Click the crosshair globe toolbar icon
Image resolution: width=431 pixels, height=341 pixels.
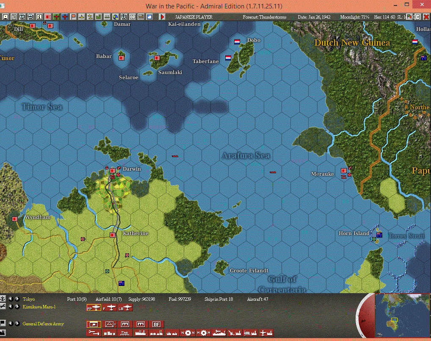coord(124,17)
